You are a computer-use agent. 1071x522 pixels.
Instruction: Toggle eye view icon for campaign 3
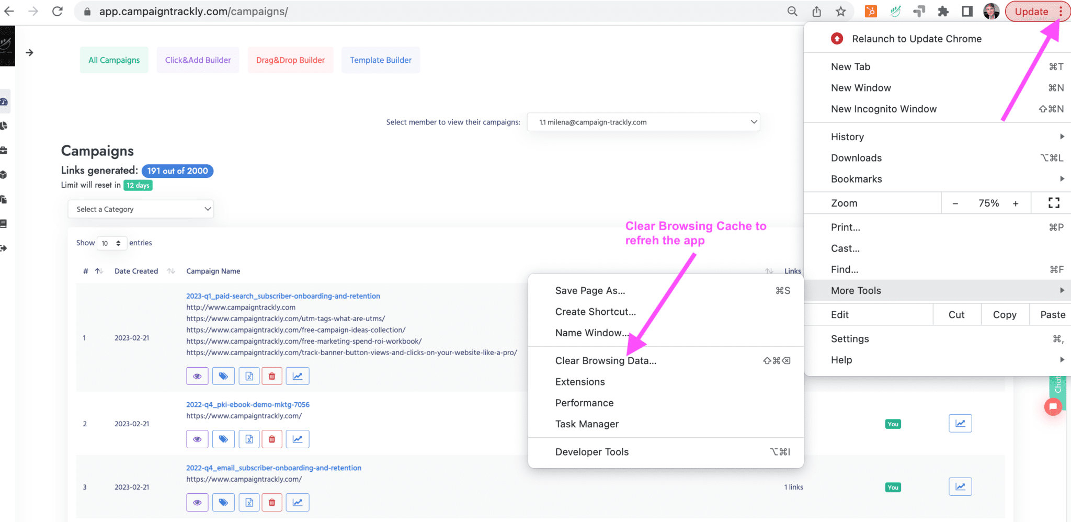coord(197,503)
